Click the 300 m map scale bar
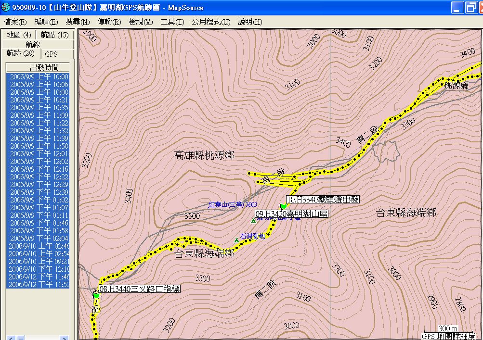Screen dimensions: 483x340 447,329
